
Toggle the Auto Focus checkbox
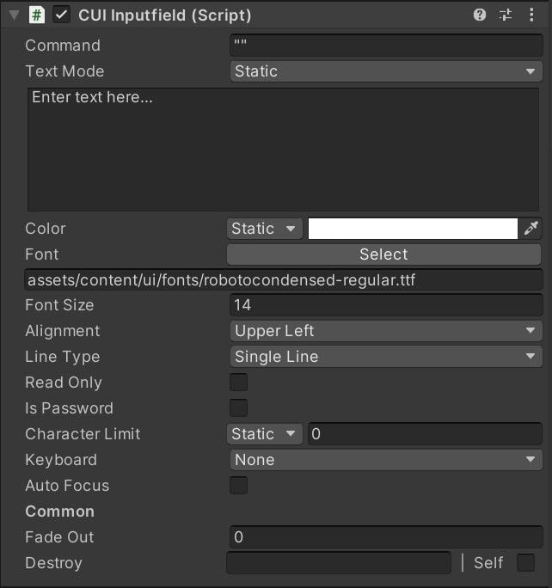coord(238,485)
